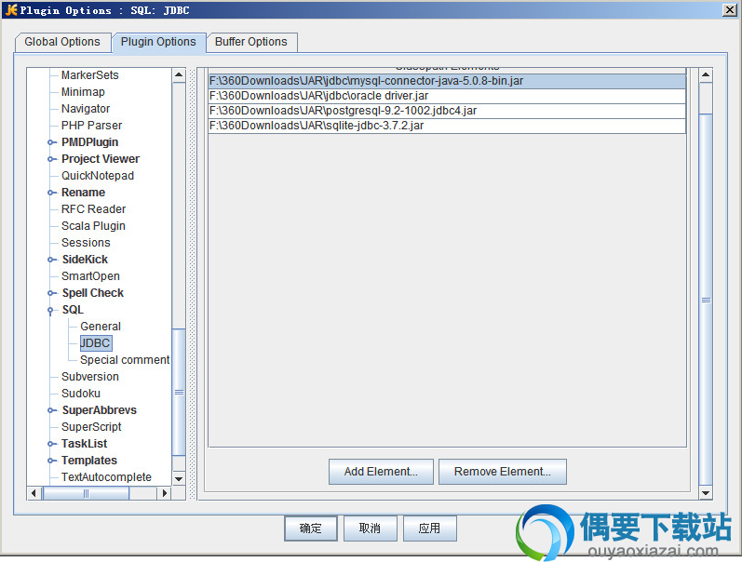This screenshot has width=742, height=562.
Task: Switch to the Global Options tab
Action: point(62,42)
